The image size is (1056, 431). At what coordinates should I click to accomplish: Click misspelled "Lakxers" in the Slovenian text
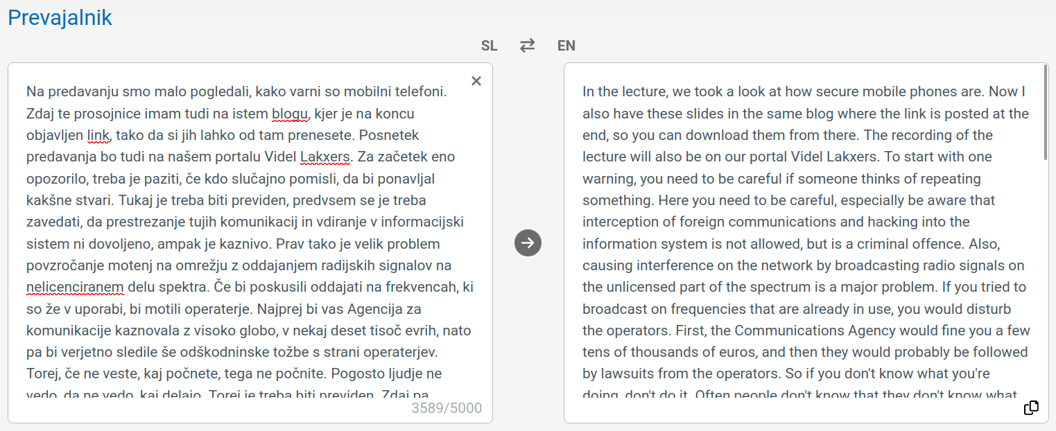tap(325, 157)
